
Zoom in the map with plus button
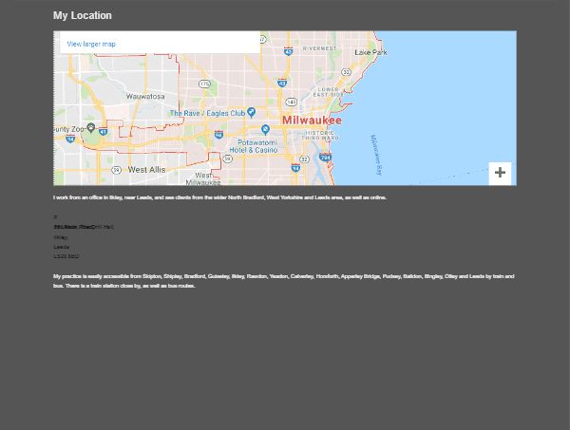500,173
